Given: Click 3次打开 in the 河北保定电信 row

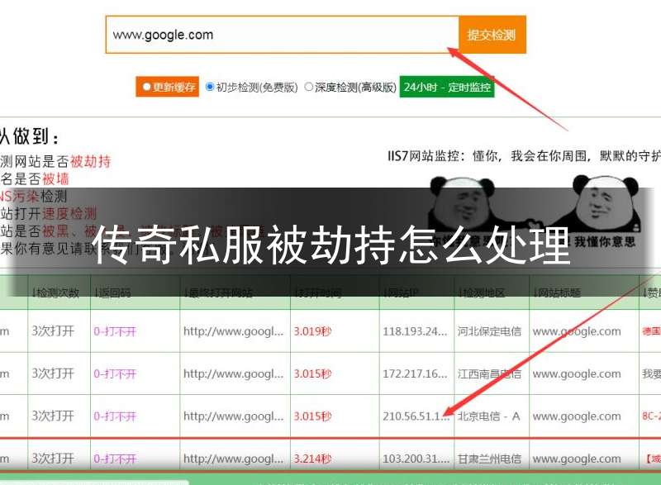Looking at the screenshot, I should point(53,331).
